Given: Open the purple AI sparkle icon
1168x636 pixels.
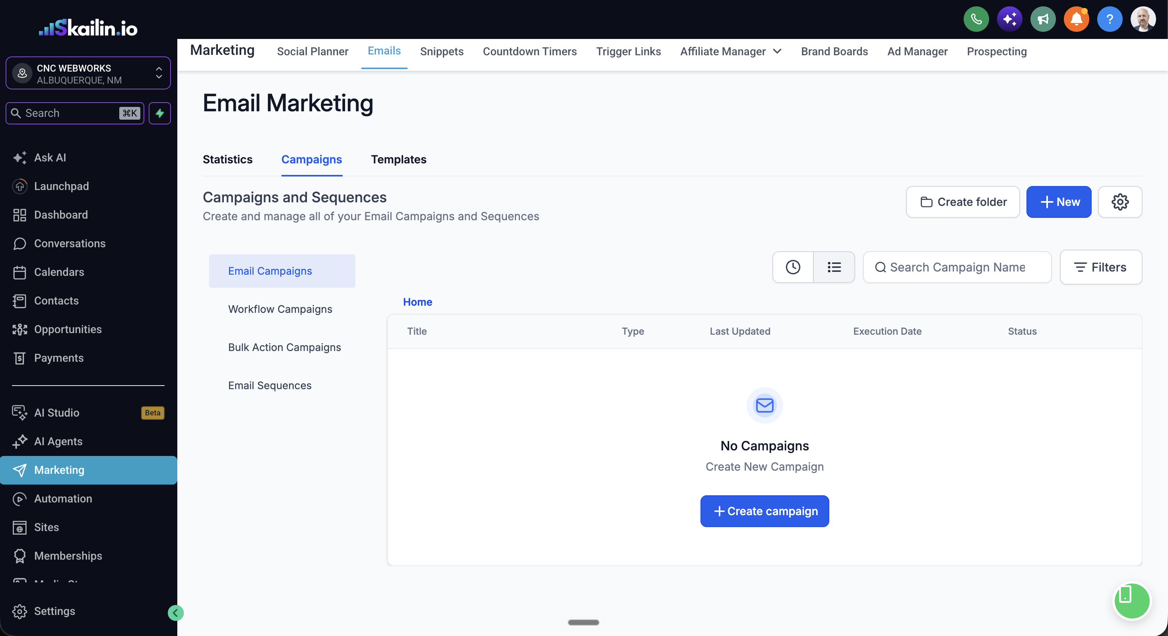Looking at the screenshot, I should coord(1009,19).
